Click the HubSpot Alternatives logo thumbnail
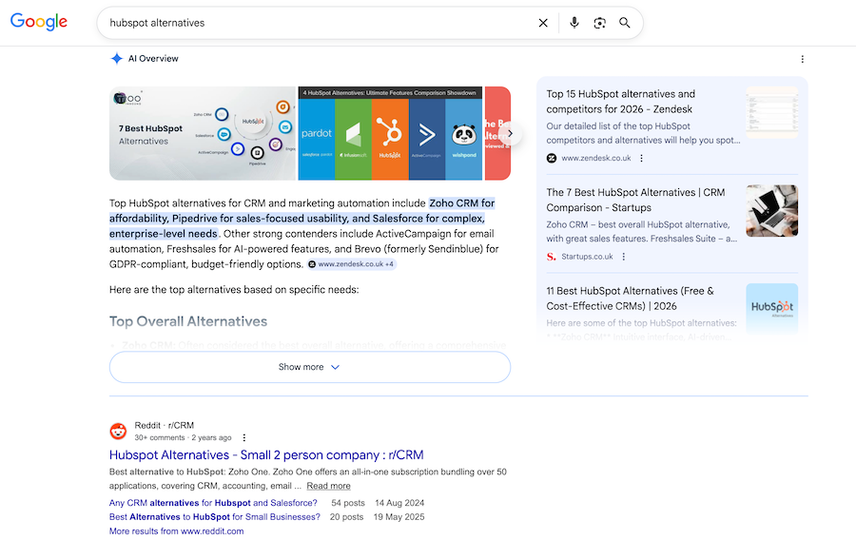Image resolution: width=856 pixels, height=559 pixels. pos(772,308)
